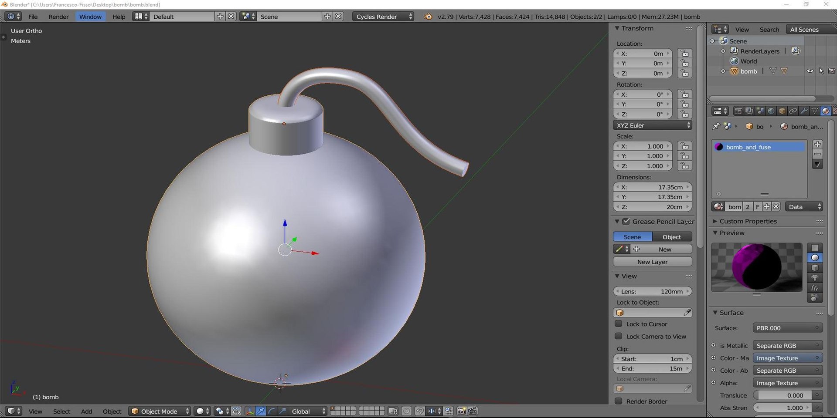Open the World properties tab icon
Image resolution: width=837 pixels, height=418 pixels.
click(771, 111)
